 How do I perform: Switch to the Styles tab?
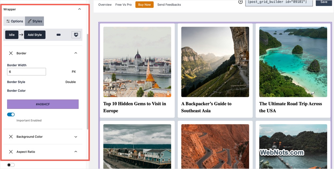point(35,21)
